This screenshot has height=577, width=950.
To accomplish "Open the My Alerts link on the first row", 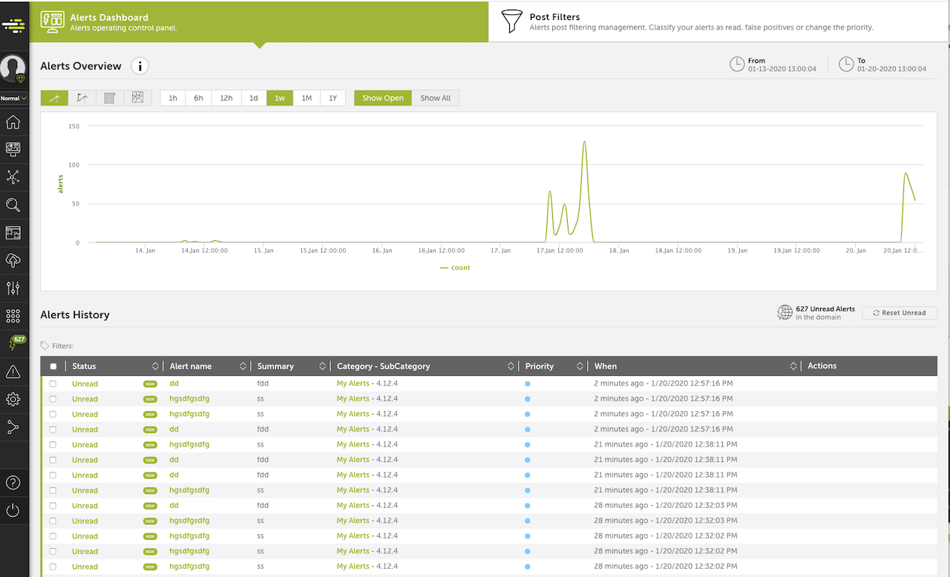I will click(353, 383).
